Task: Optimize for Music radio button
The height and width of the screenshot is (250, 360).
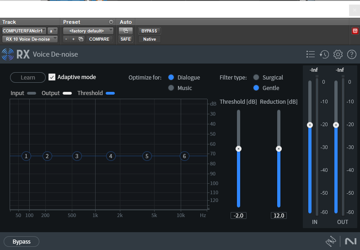Action: [171, 88]
